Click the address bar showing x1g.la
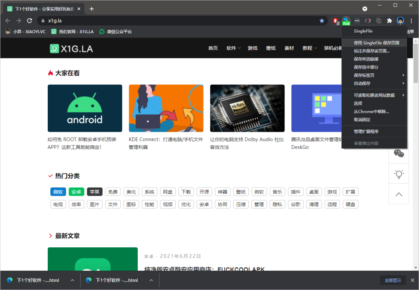This screenshot has height=290, width=419. tap(182, 21)
